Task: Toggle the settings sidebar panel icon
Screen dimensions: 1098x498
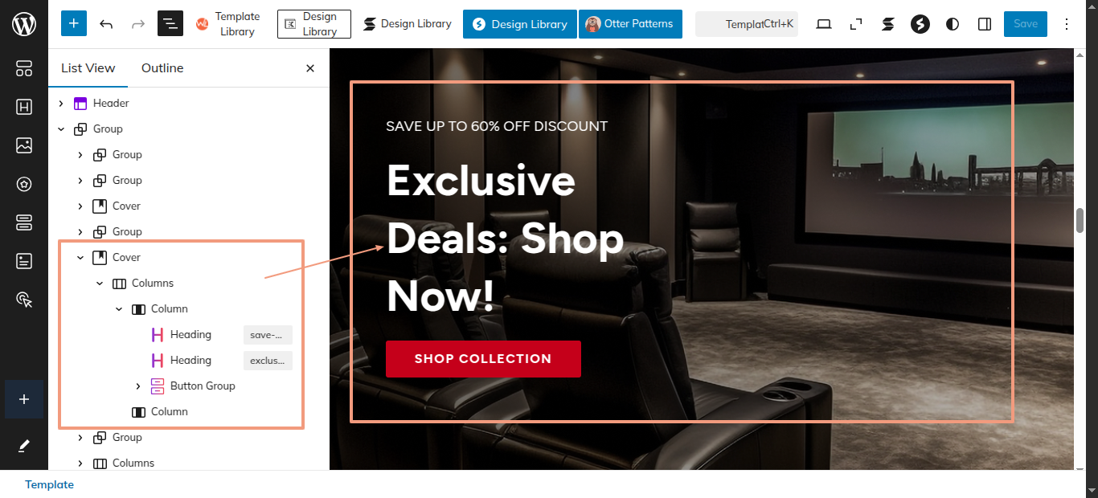Action: coord(985,24)
